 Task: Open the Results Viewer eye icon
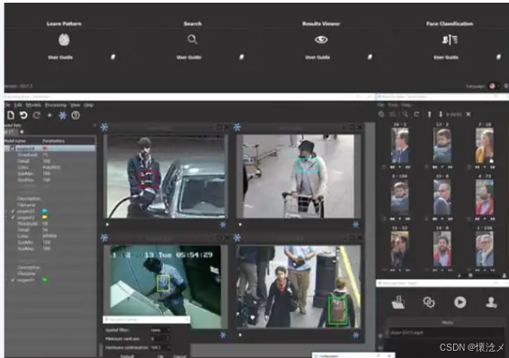(321, 40)
